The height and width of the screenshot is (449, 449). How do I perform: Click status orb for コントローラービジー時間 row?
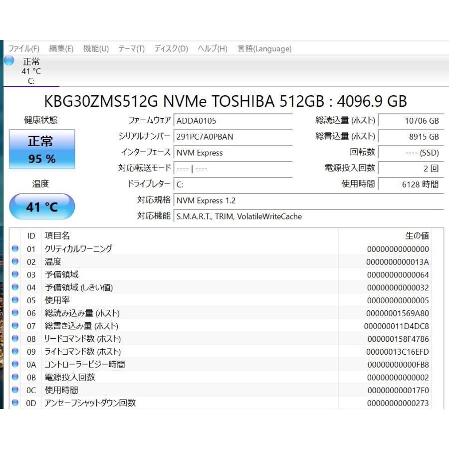pyautogui.click(x=15, y=364)
